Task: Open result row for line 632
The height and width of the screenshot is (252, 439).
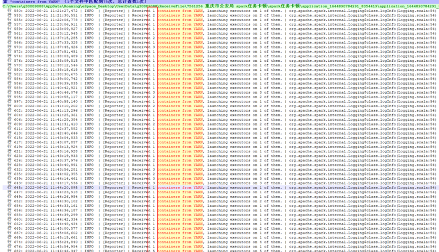Action: pos(221,170)
